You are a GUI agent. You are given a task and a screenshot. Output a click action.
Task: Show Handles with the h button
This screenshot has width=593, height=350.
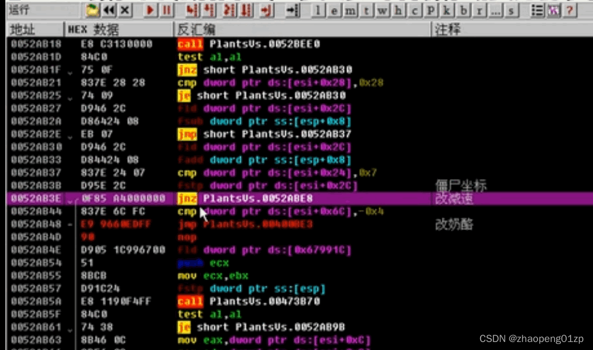point(398,10)
